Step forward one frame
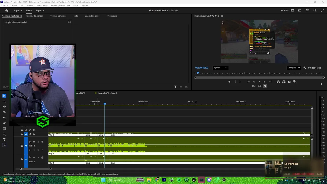327x184 pixels. [265, 82]
